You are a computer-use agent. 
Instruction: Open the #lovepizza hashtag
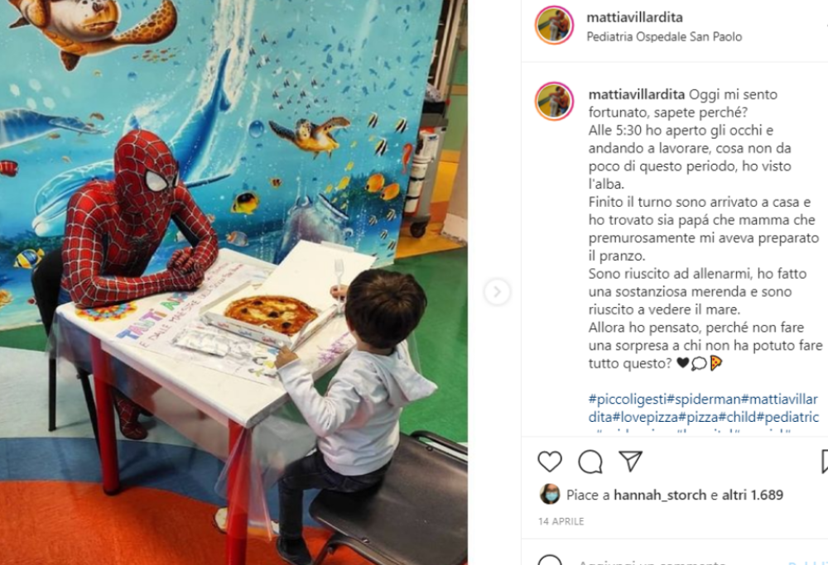[x=644, y=417]
